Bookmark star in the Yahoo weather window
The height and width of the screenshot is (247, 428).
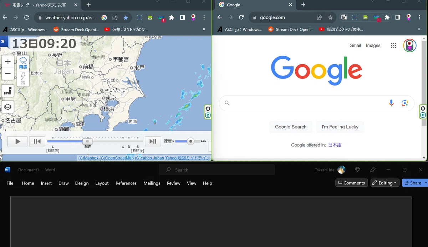pos(126,17)
